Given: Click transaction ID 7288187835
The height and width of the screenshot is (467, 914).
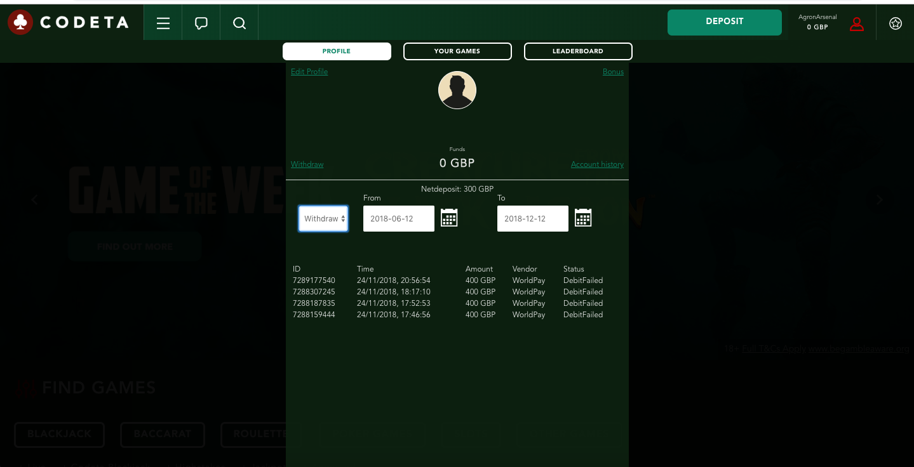Looking at the screenshot, I should pos(314,303).
